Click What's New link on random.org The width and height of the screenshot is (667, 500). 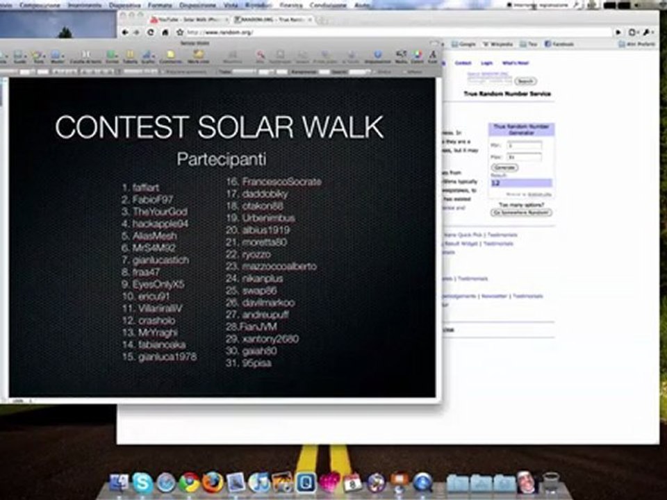[515, 63]
